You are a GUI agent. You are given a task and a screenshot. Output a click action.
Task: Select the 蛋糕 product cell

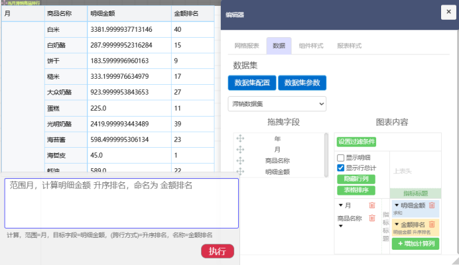pyautogui.click(x=66, y=108)
